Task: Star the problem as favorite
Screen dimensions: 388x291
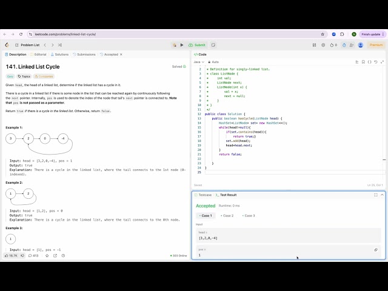Action: coord(47,256)
